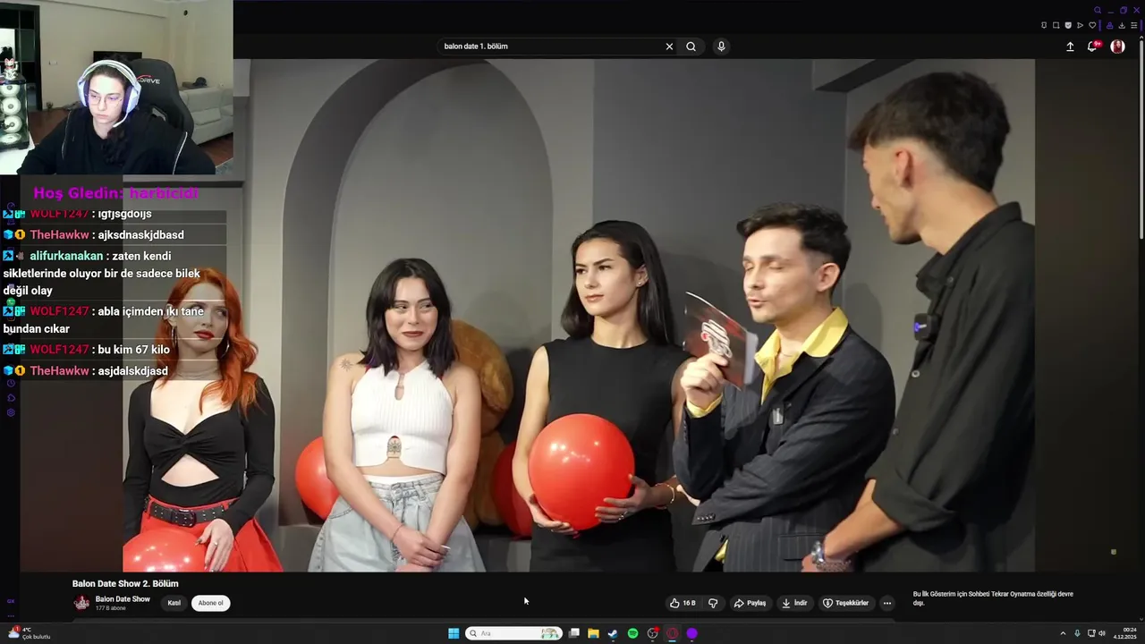1145x644 pixels.
Task: Add page to bookmarks with heart icon
Action: 1092,25
